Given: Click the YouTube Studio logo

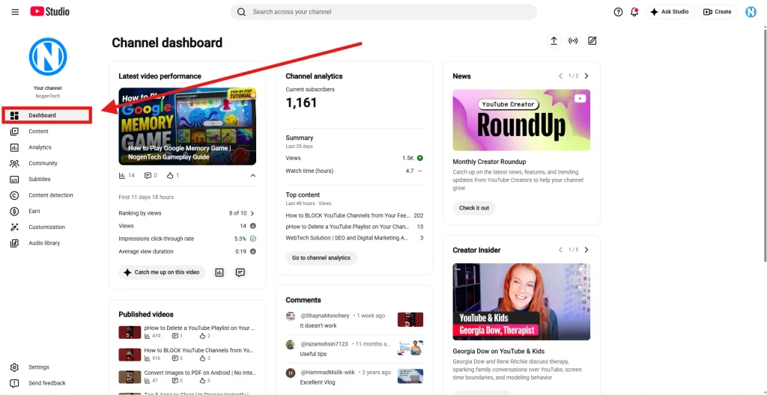Looking at the screenshot, I should click(x=49, y=12).
